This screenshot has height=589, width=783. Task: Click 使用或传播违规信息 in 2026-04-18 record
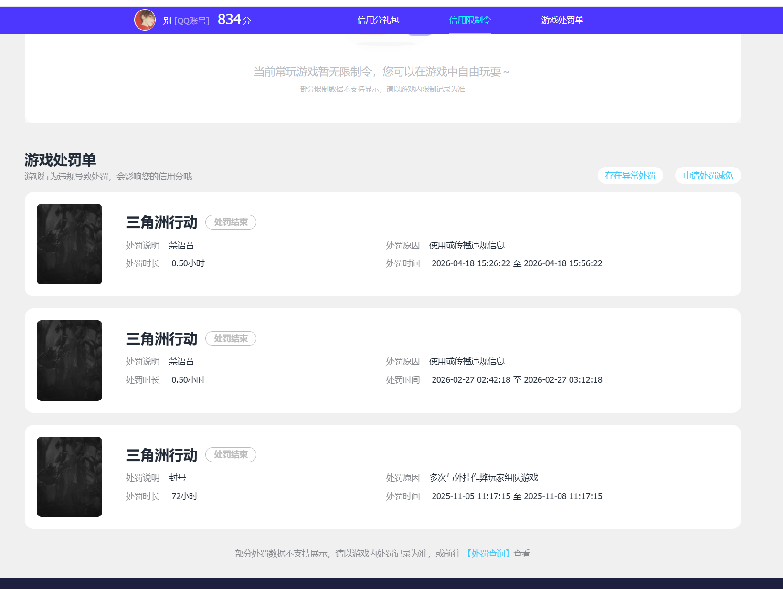[x=467, y=245]
